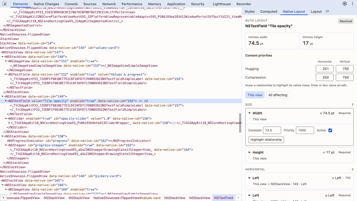The height and width of the screenshot is (201, 357).
Task: Select NSTextField Values & progress node
Action: (x=77, y=75)
